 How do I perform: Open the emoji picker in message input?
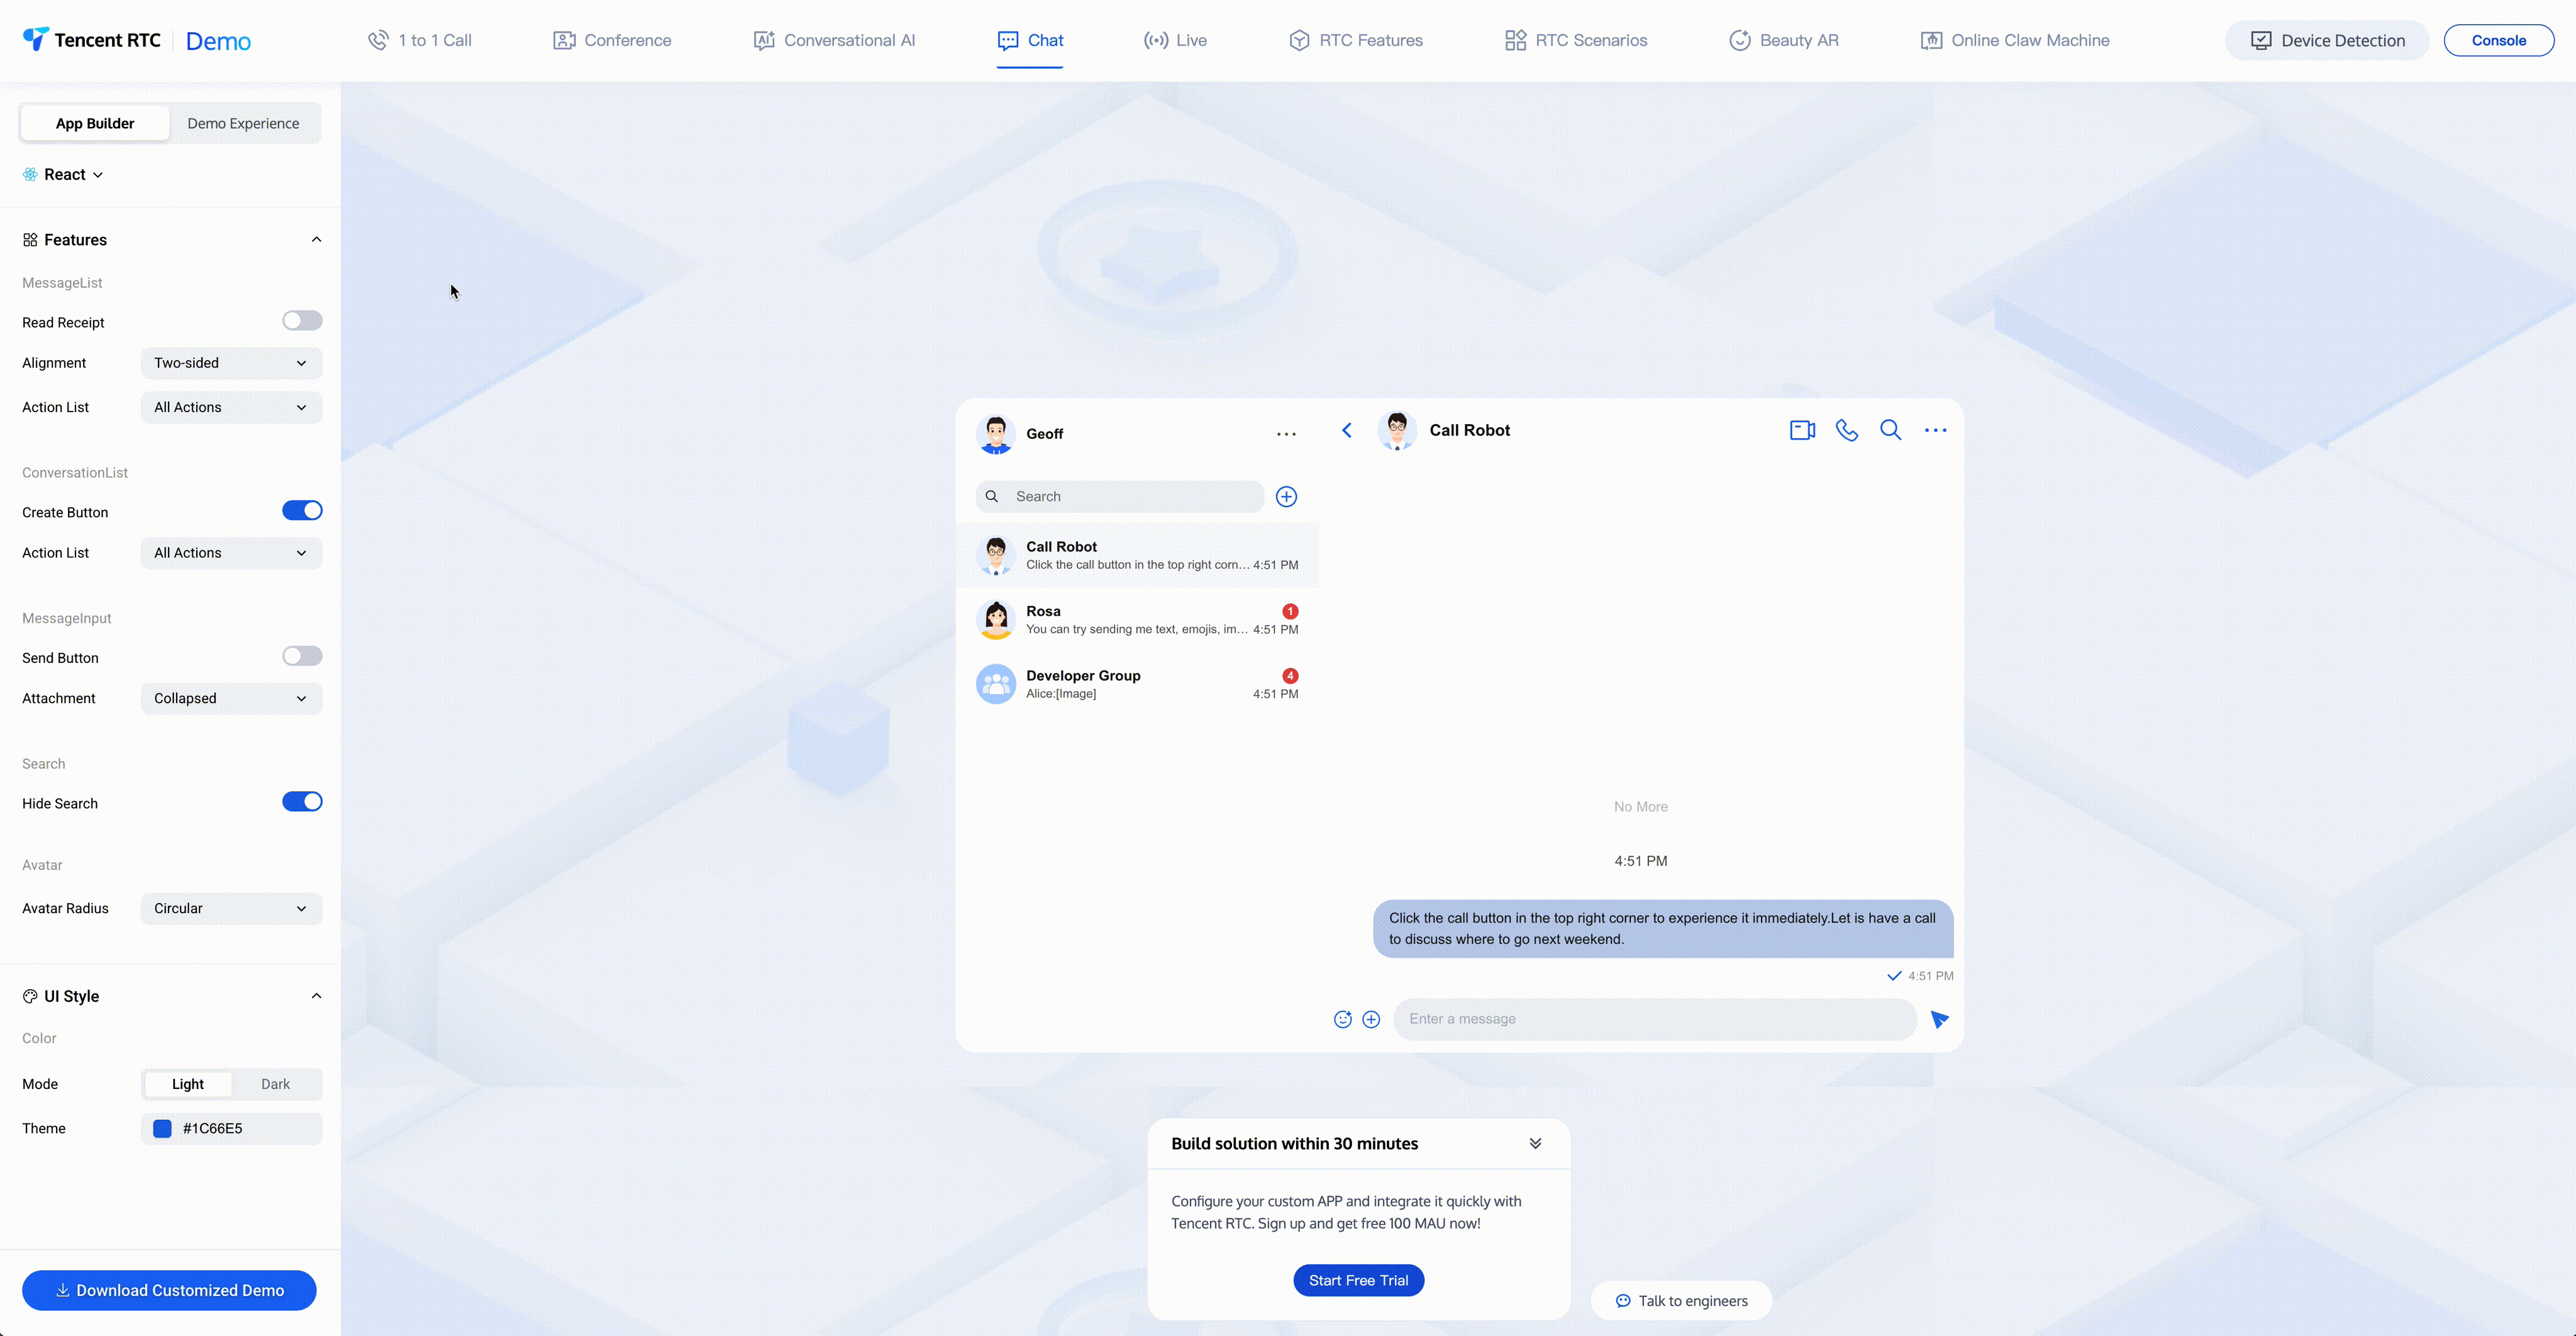tap(1342, 1019)
